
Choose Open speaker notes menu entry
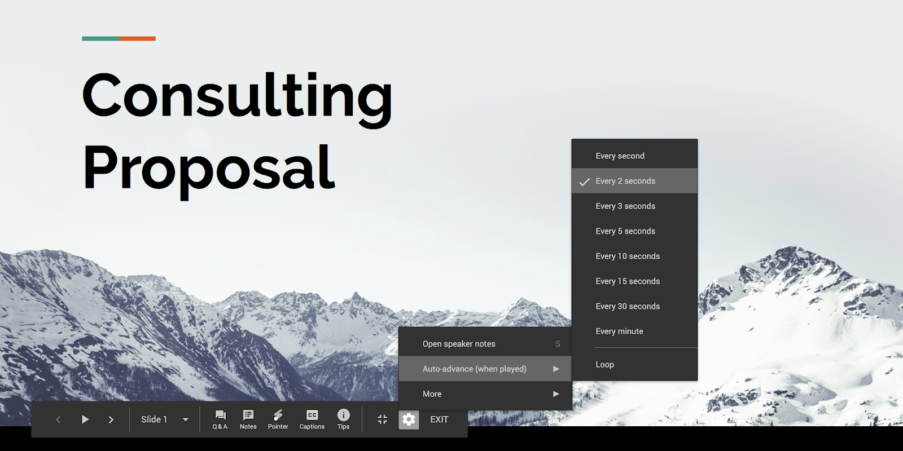click(x=485, y=344)
